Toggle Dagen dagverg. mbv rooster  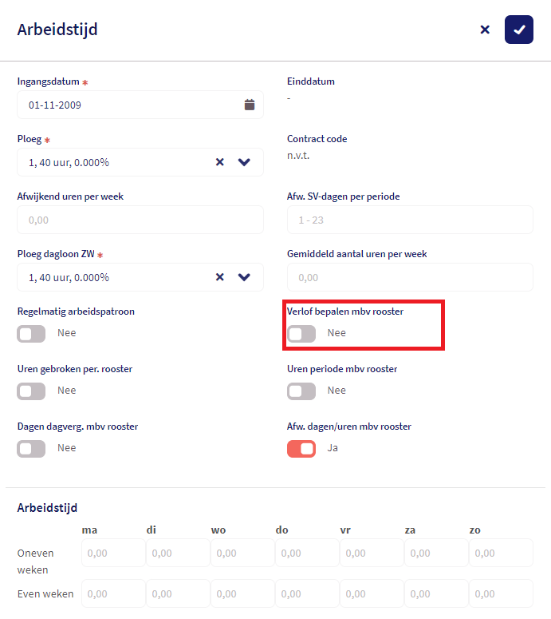32,448
